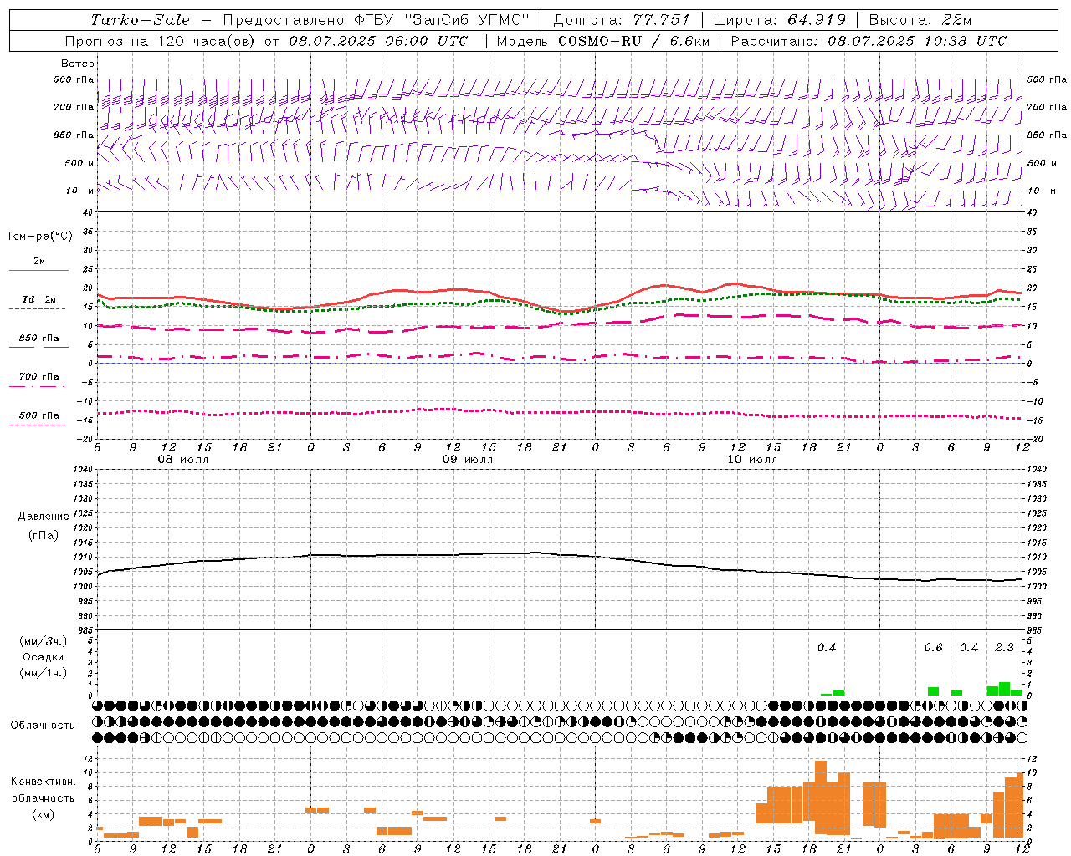Click the Облачность cloudiness row label
Screen dimensions: 1071x856
click(x=43, y=726)
